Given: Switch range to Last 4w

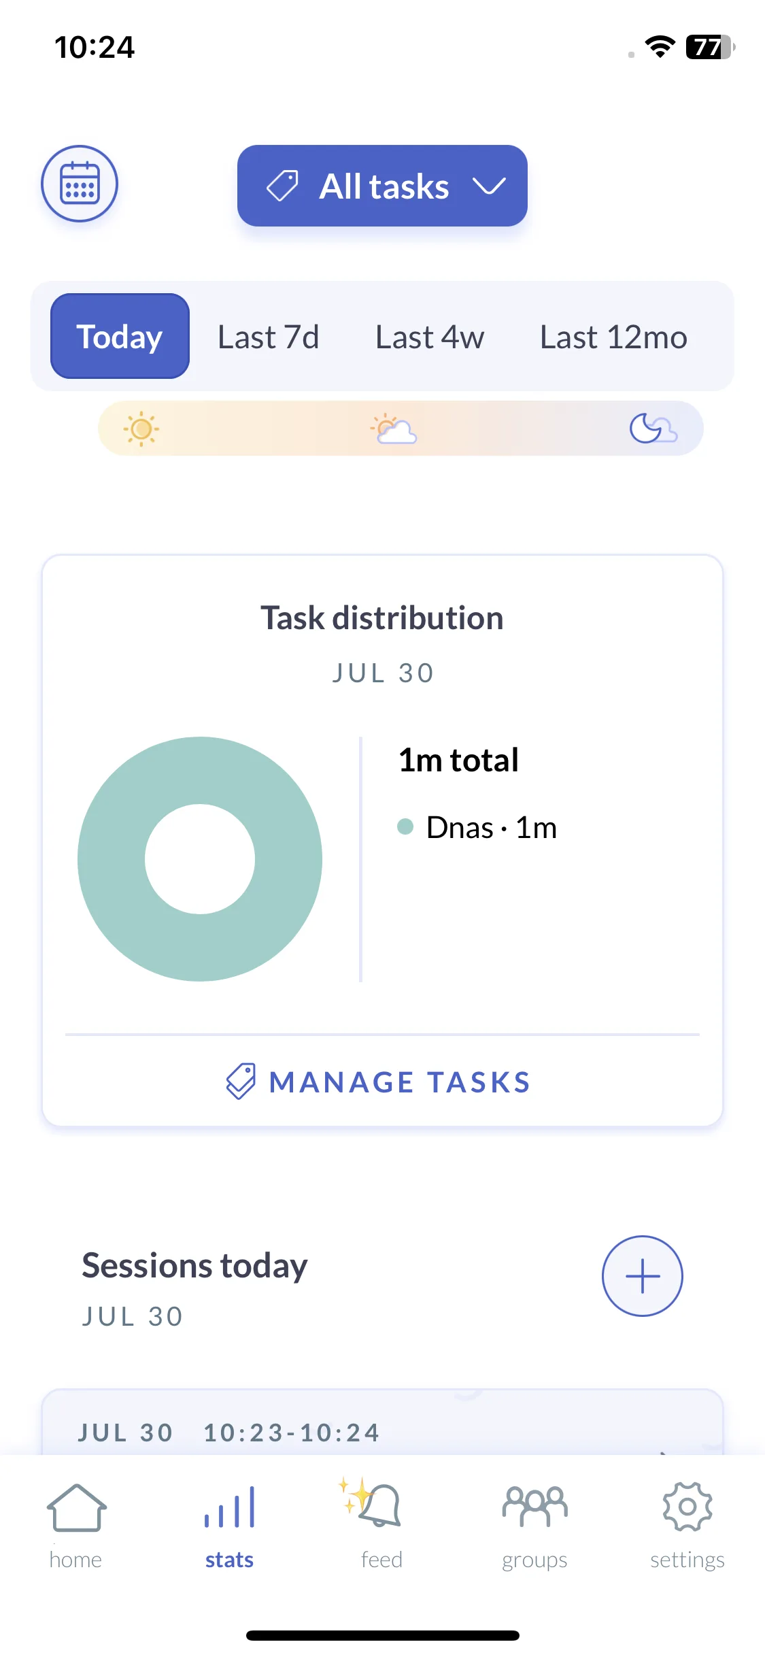Looking at the screenshot, I should 430,337.
